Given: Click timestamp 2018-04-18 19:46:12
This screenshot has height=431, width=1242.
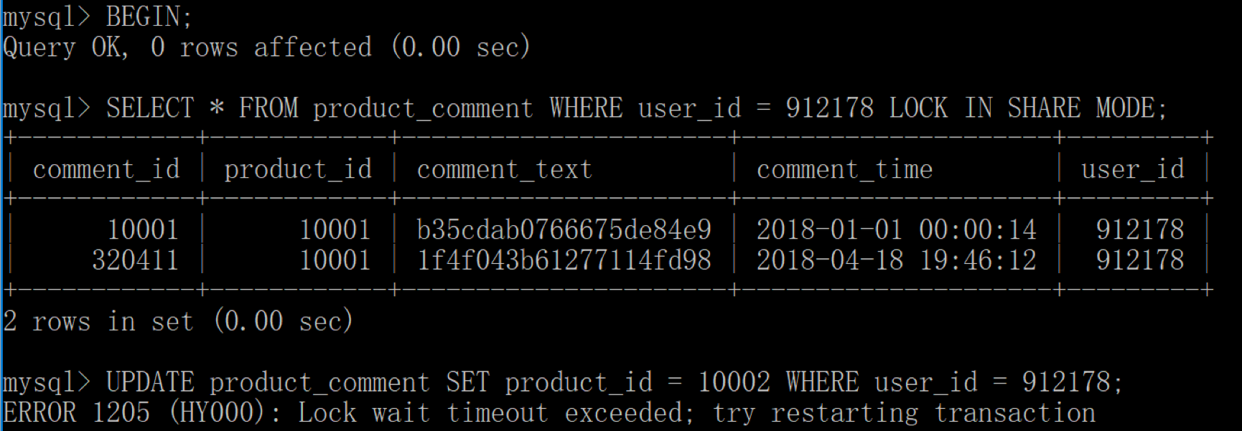Looking at the screenshot, I should pos(897,260).
